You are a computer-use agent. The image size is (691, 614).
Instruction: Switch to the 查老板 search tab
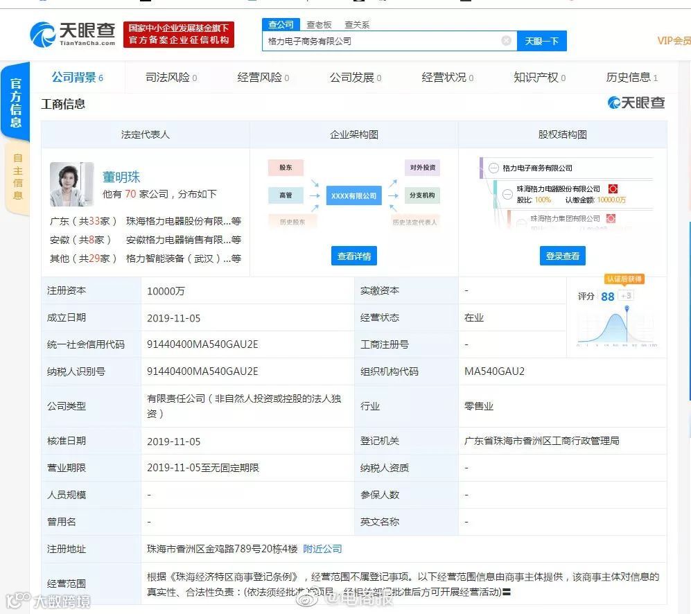point(319,25)
